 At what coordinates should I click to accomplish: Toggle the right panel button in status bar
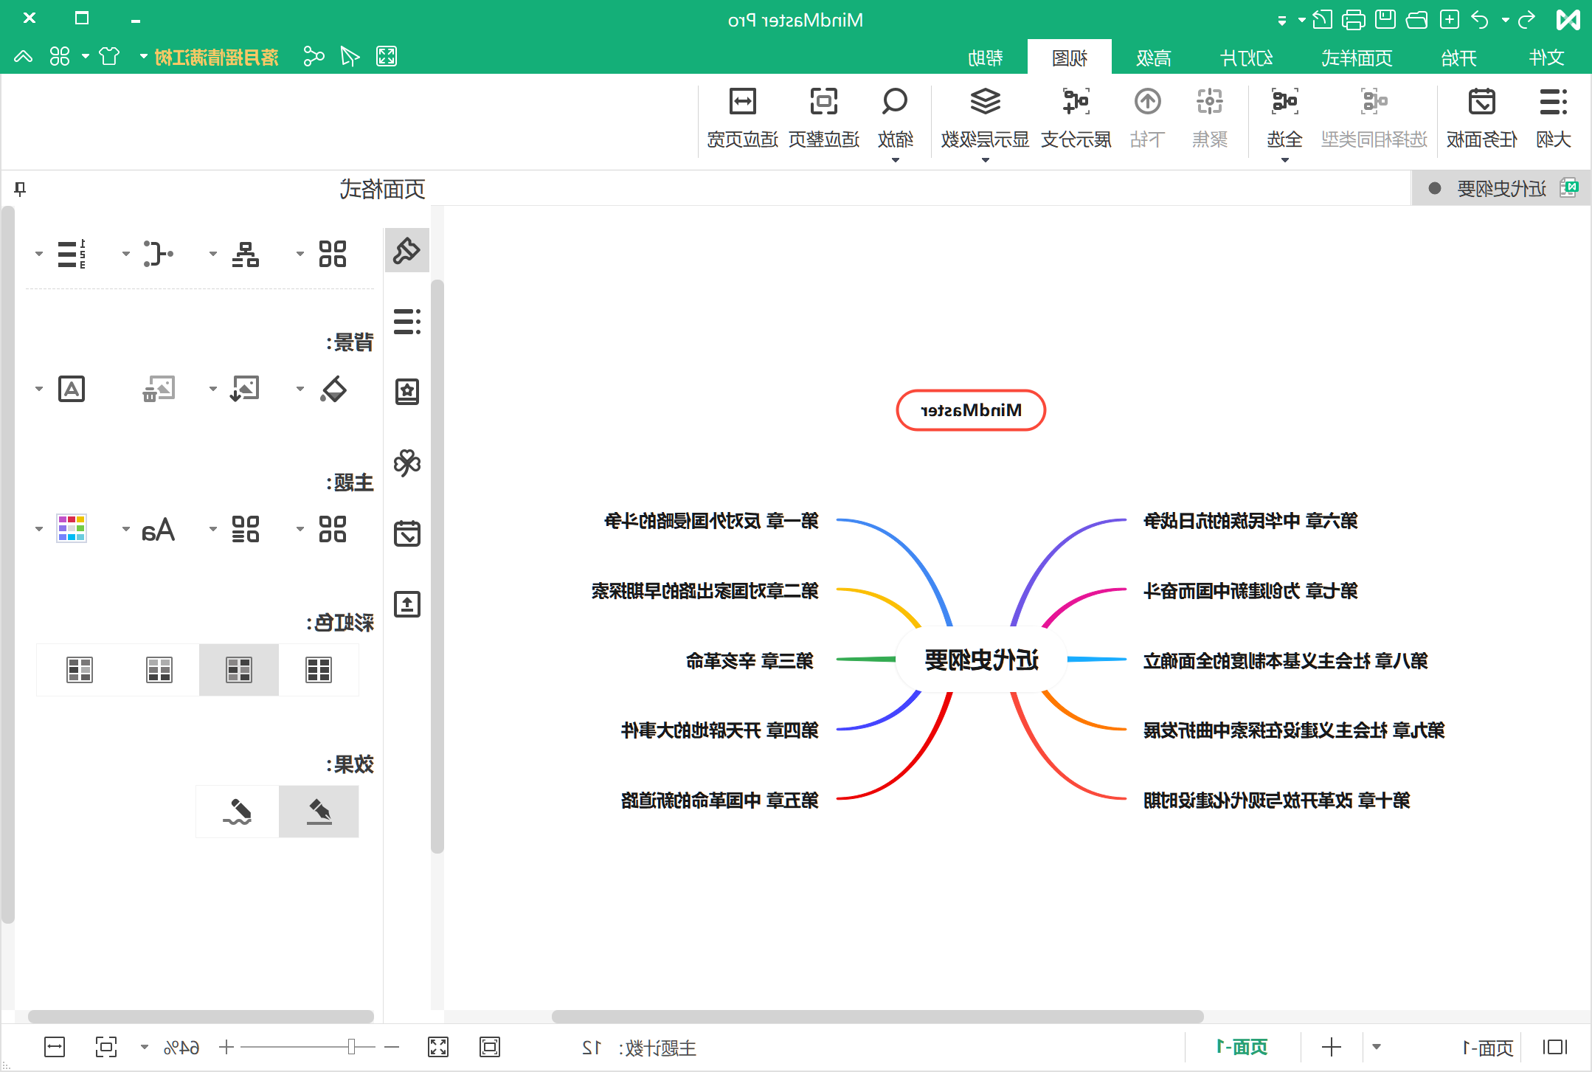(1554, 1047)
